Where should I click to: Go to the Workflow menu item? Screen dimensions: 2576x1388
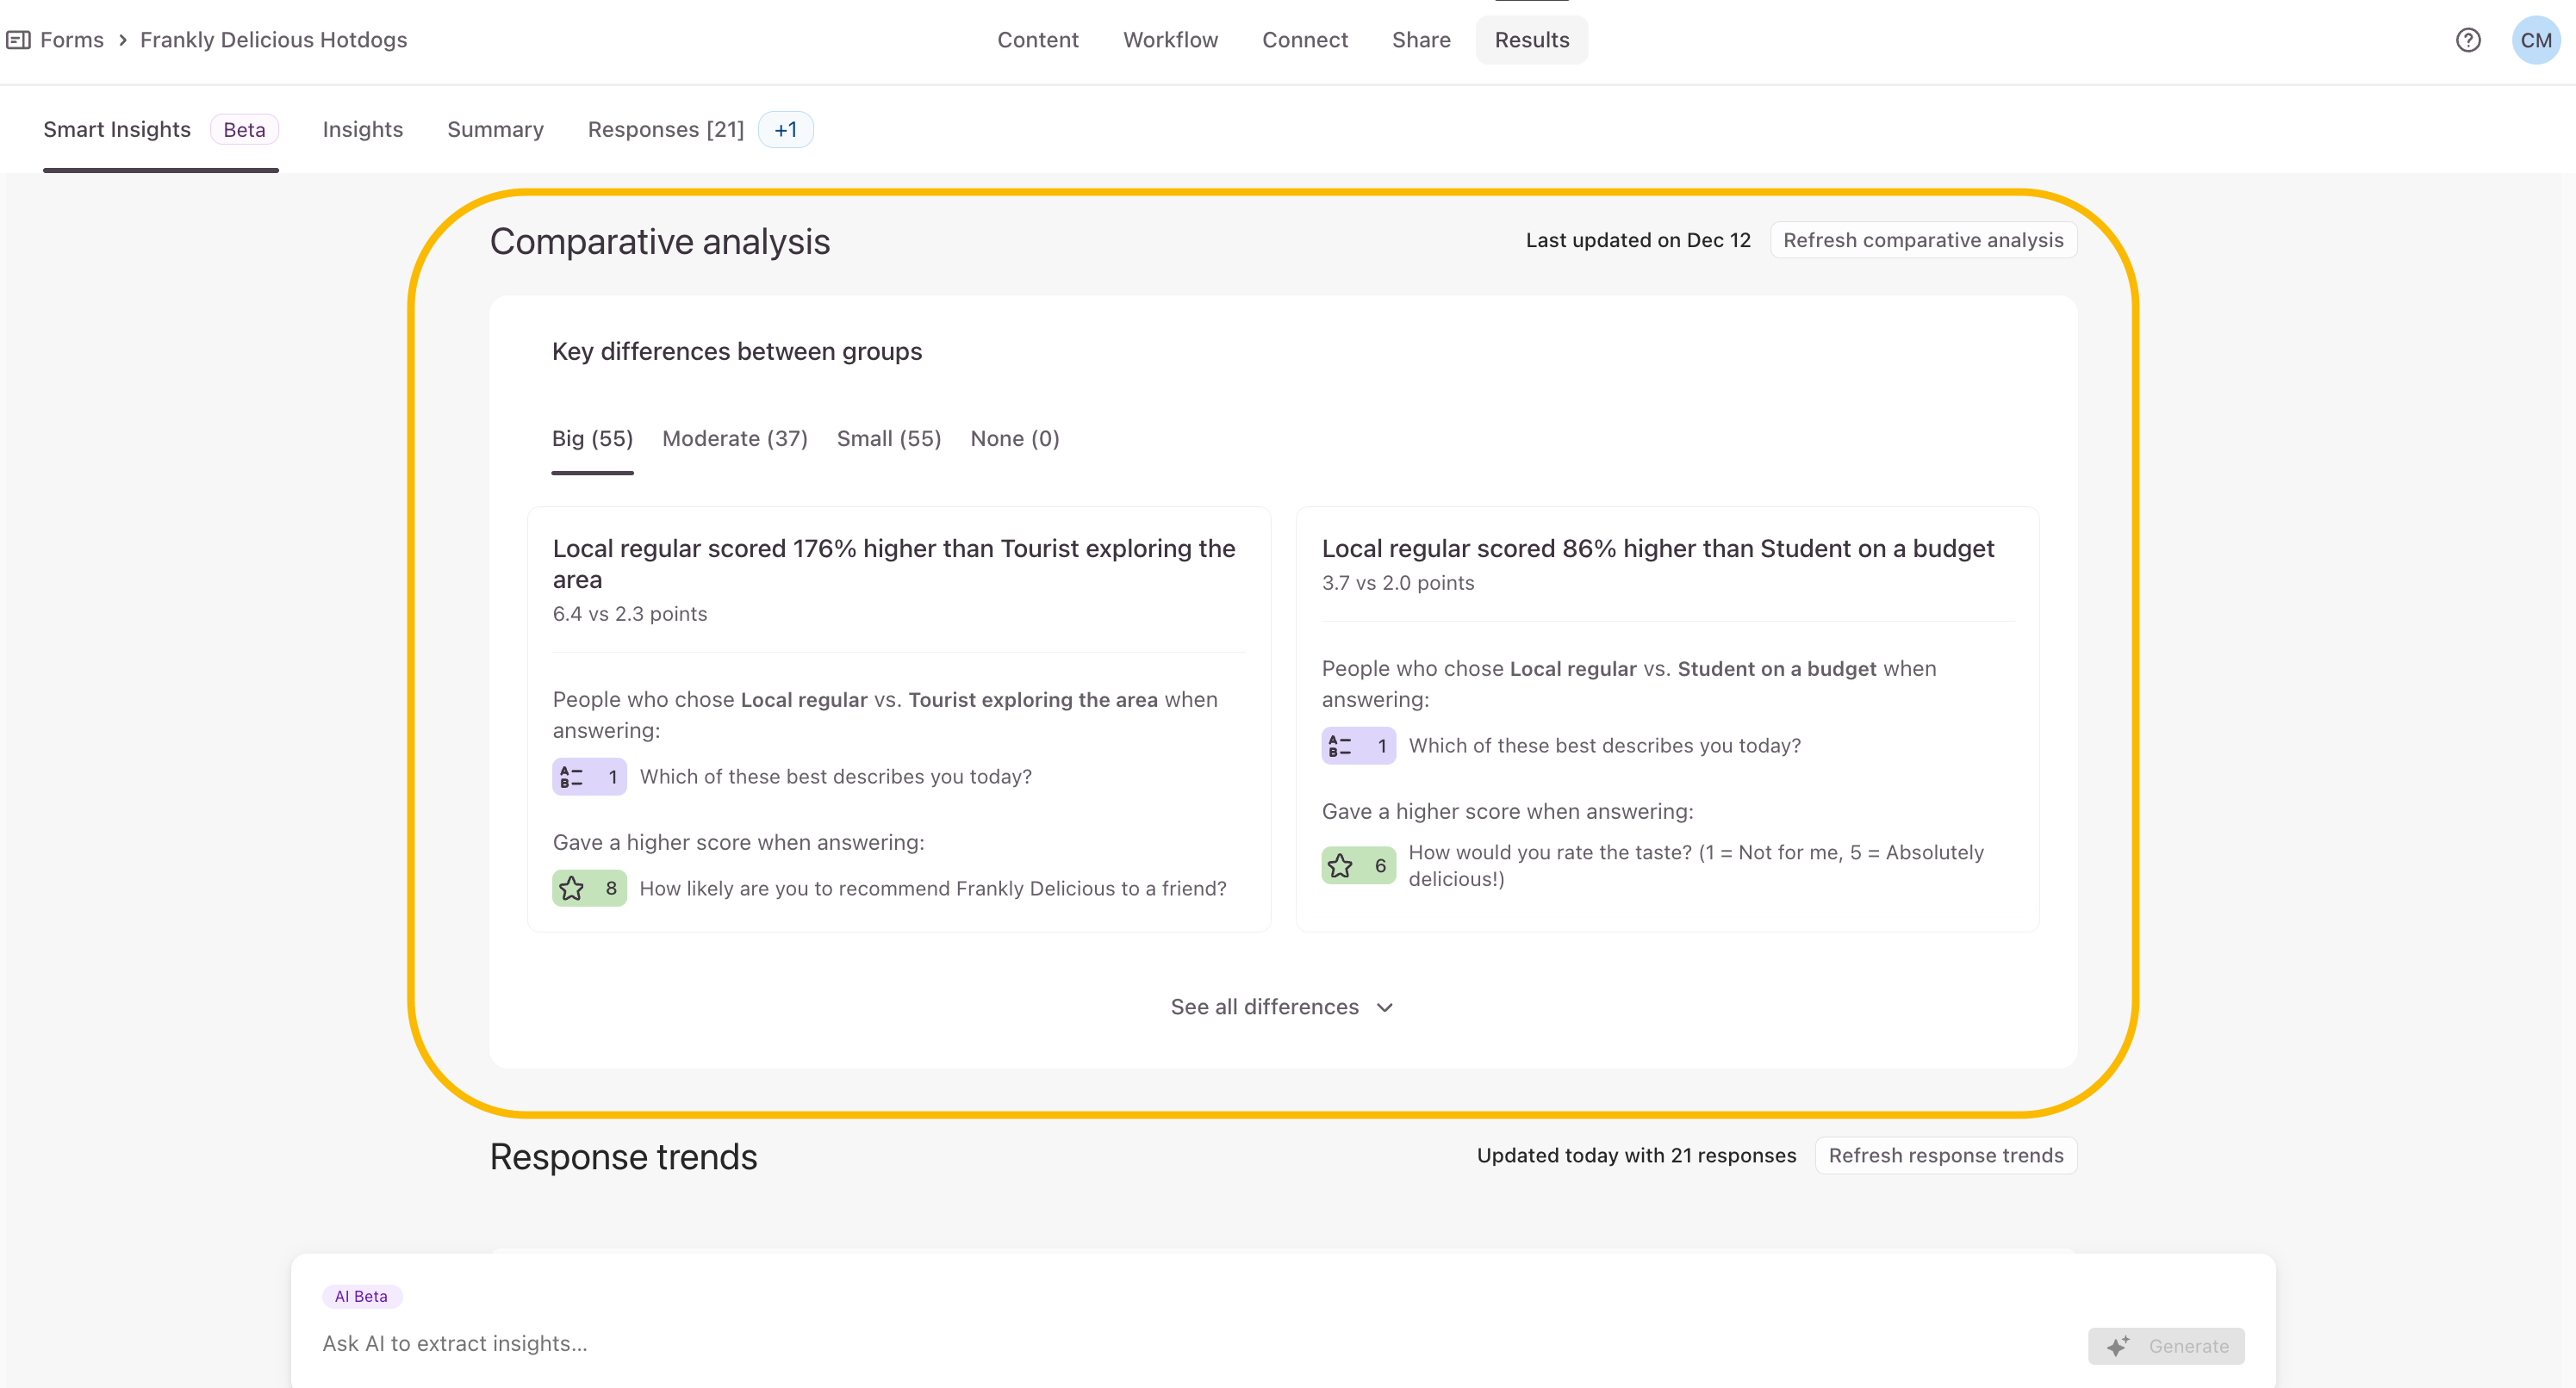(x=1170, y=40)
